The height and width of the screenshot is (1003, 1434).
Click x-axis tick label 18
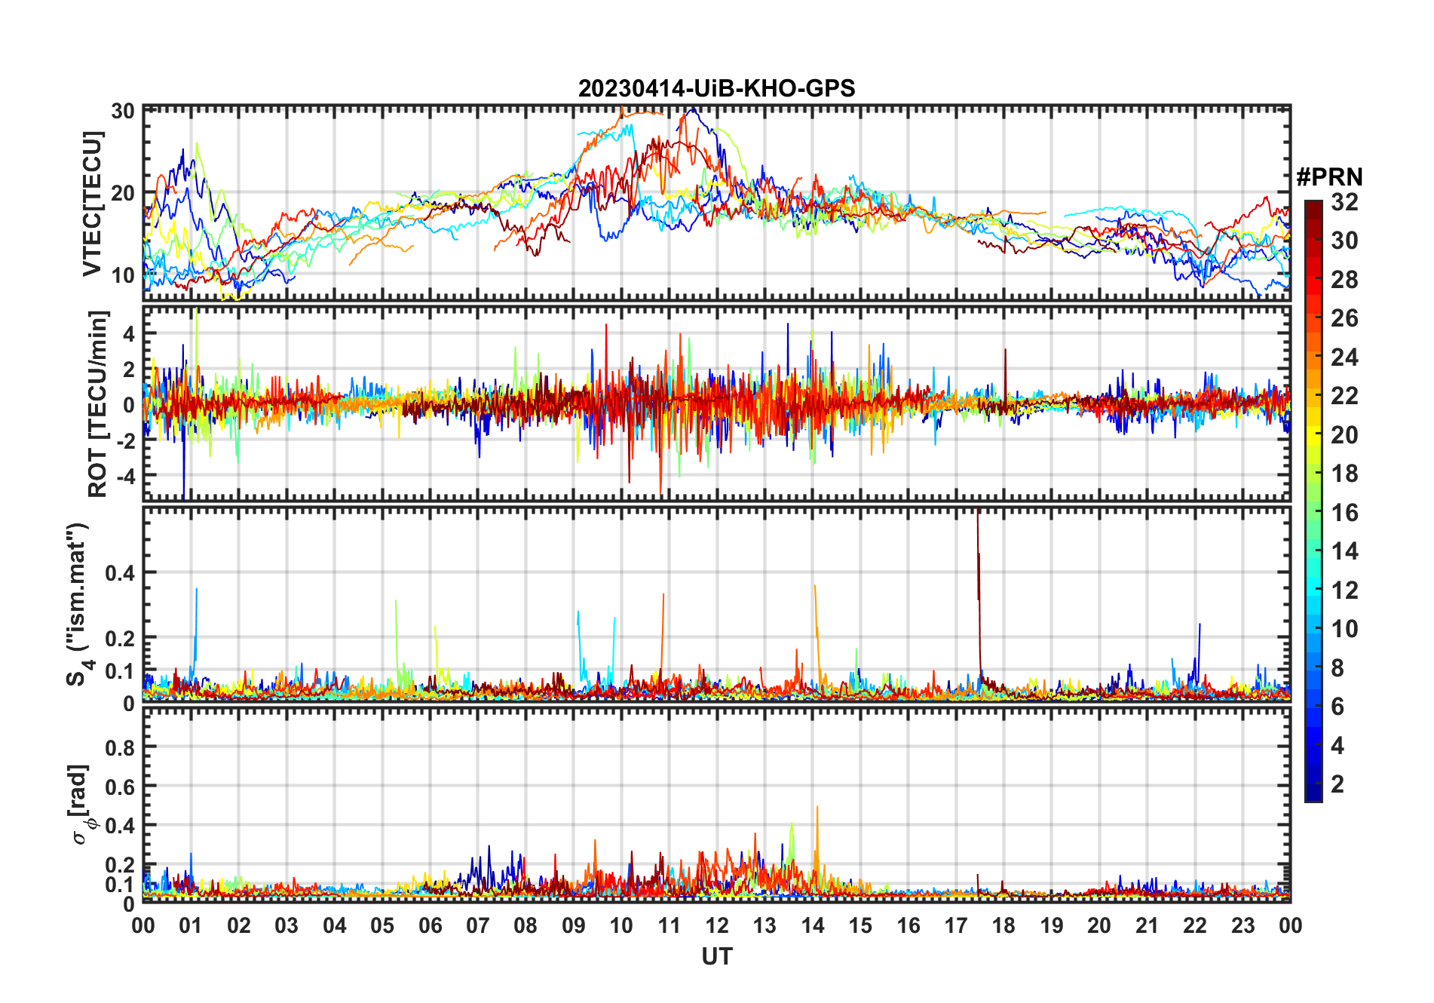(1003, 925)
